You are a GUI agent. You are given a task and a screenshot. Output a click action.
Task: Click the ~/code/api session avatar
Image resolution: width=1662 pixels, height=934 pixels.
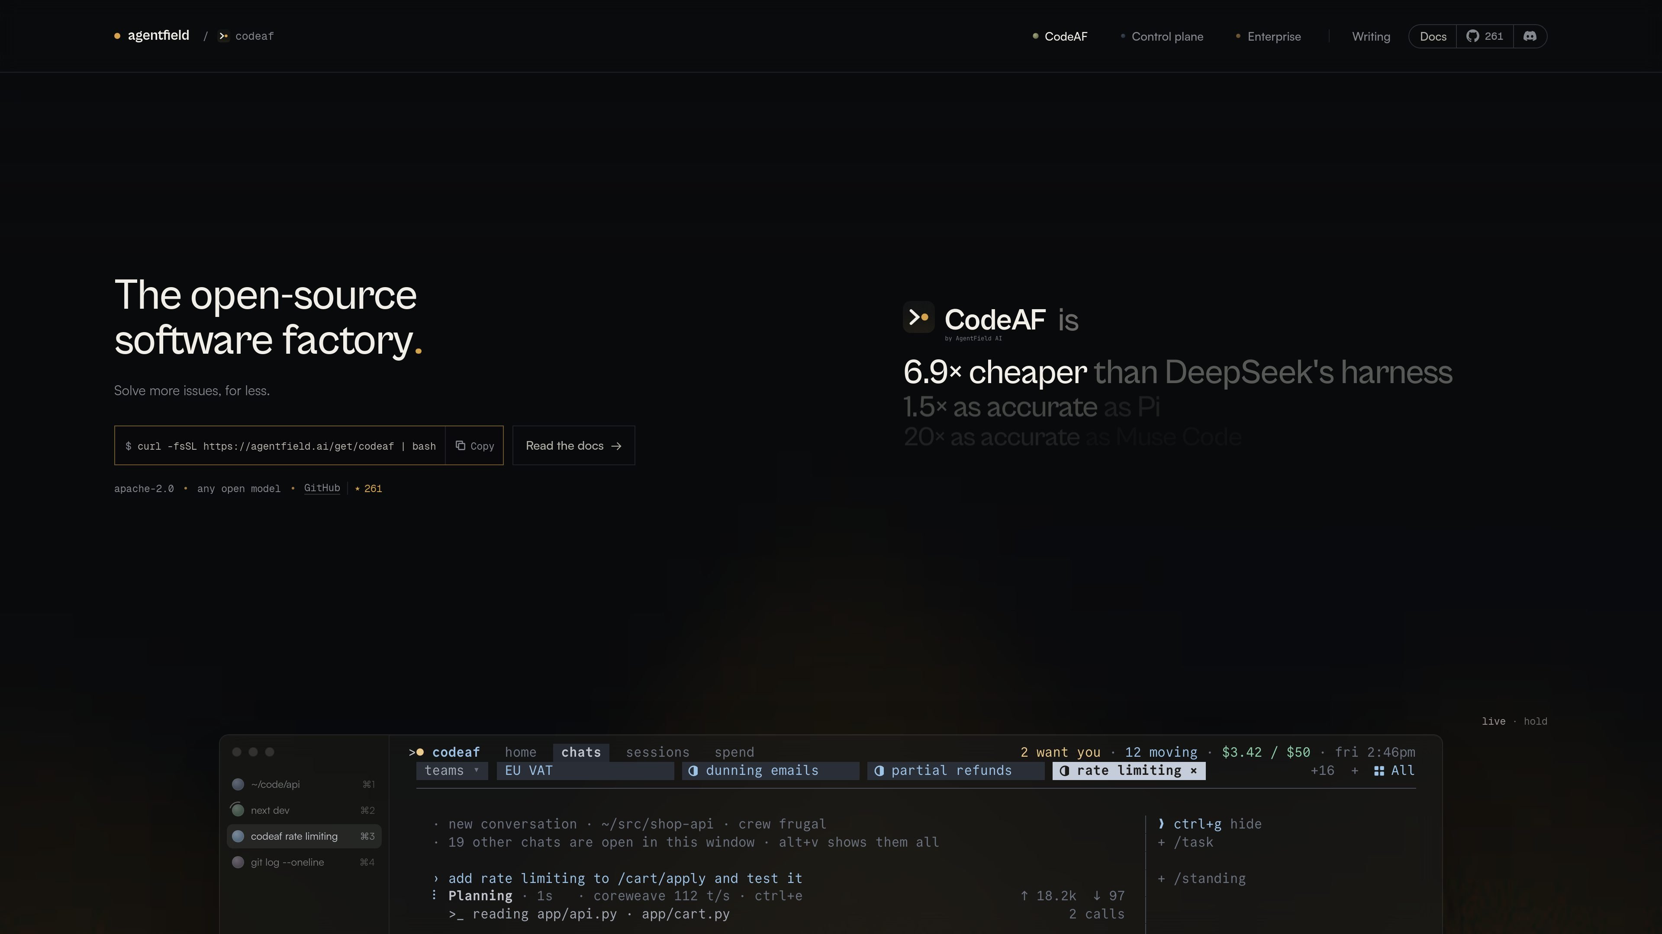coord(238,784)
